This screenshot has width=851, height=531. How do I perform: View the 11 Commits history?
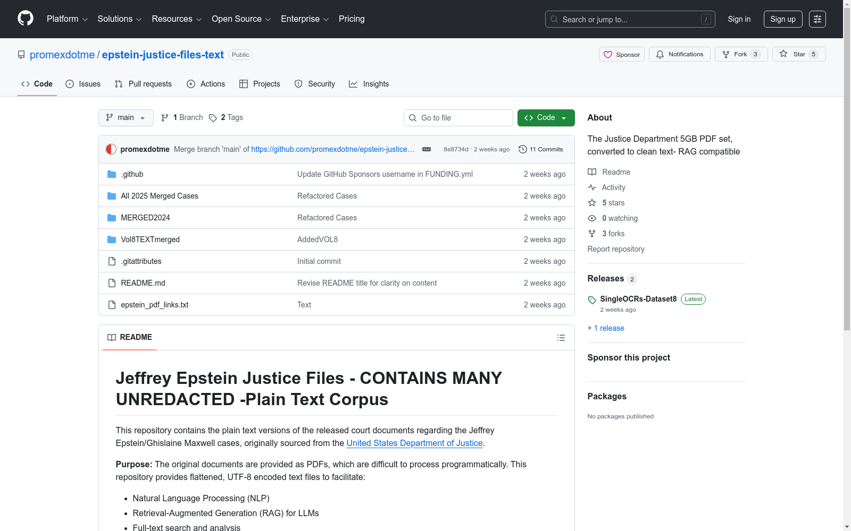tap(541, 149)
